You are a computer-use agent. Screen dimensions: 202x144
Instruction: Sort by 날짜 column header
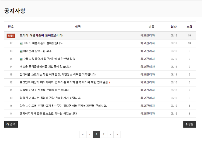point(174,27)
